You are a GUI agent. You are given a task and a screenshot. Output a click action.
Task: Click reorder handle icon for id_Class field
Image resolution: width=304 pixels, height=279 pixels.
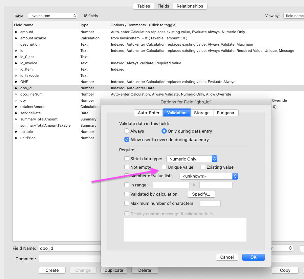[x=16, y=57]
